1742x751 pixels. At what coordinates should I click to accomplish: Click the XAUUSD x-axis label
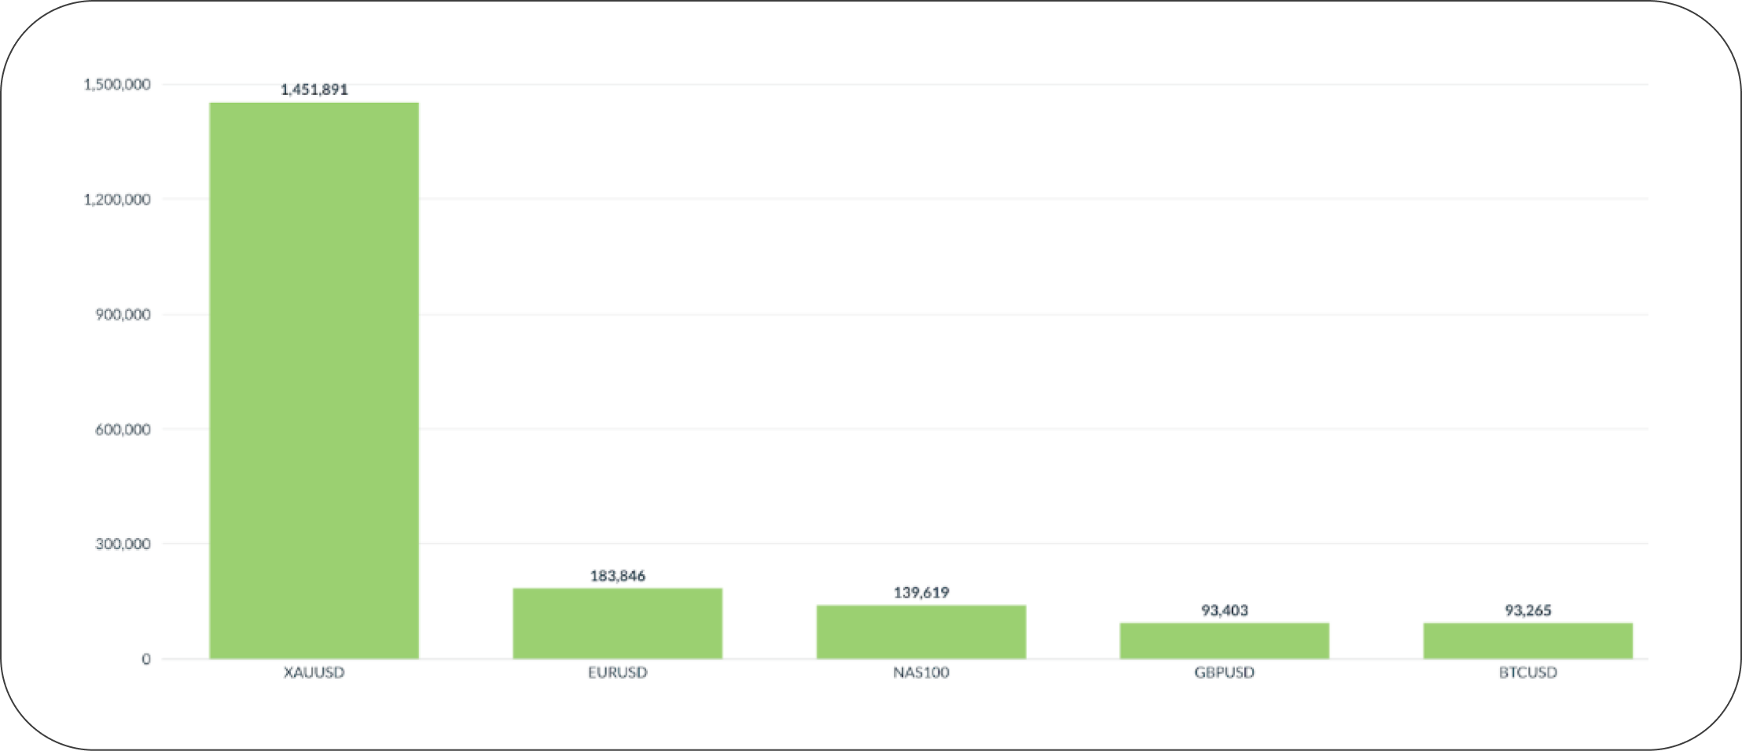[314, 672]
